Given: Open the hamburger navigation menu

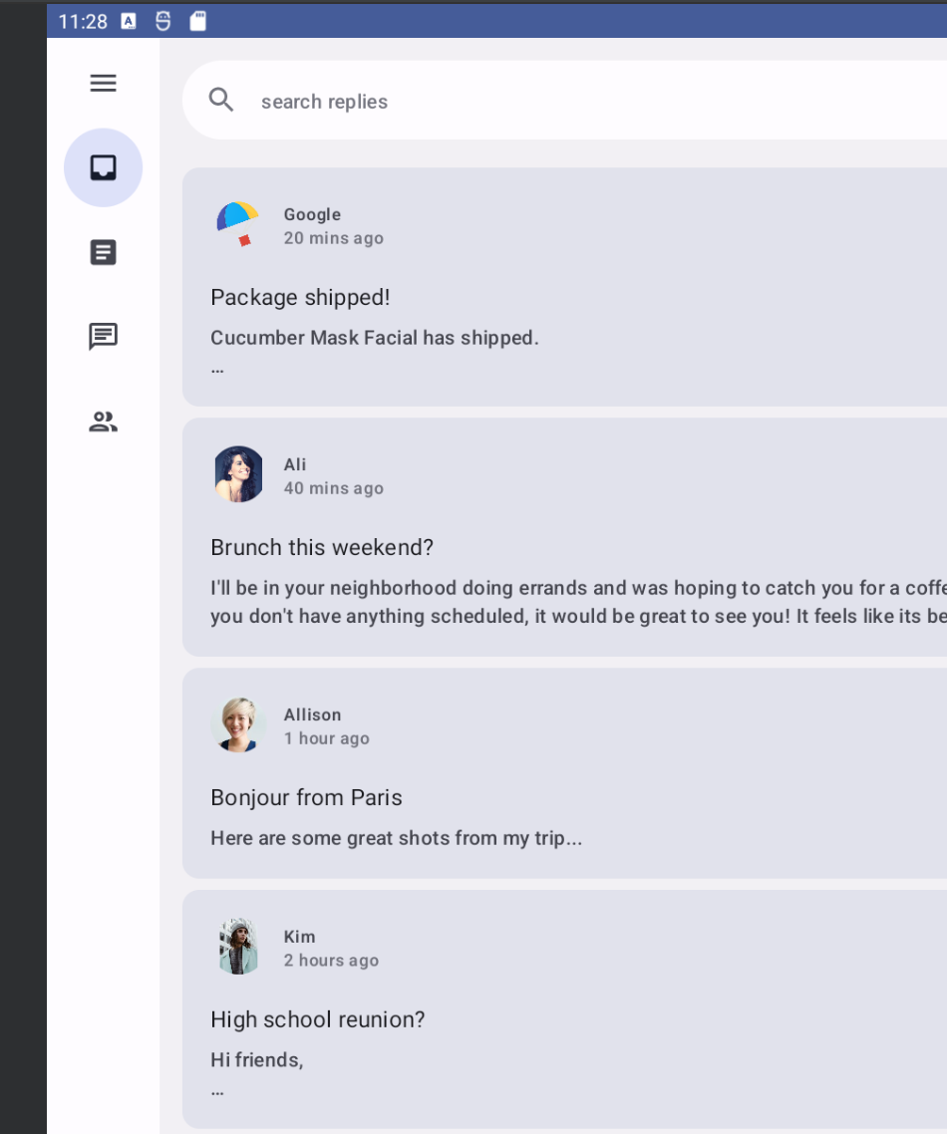Looking at the screenshot, I should pyautogui.click(x=103, y=83).
